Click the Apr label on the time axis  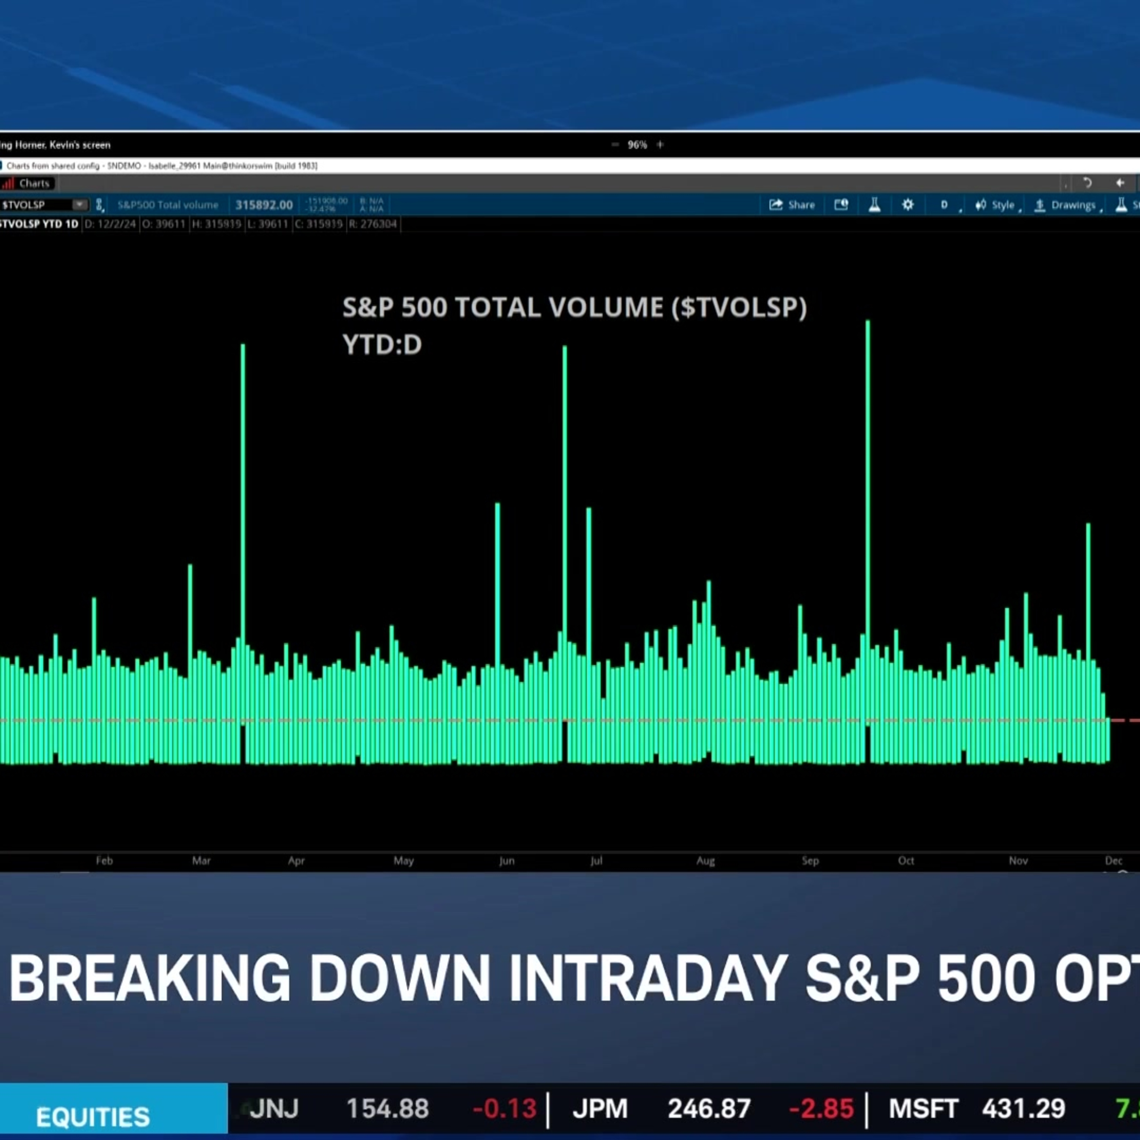click(296, 860)
